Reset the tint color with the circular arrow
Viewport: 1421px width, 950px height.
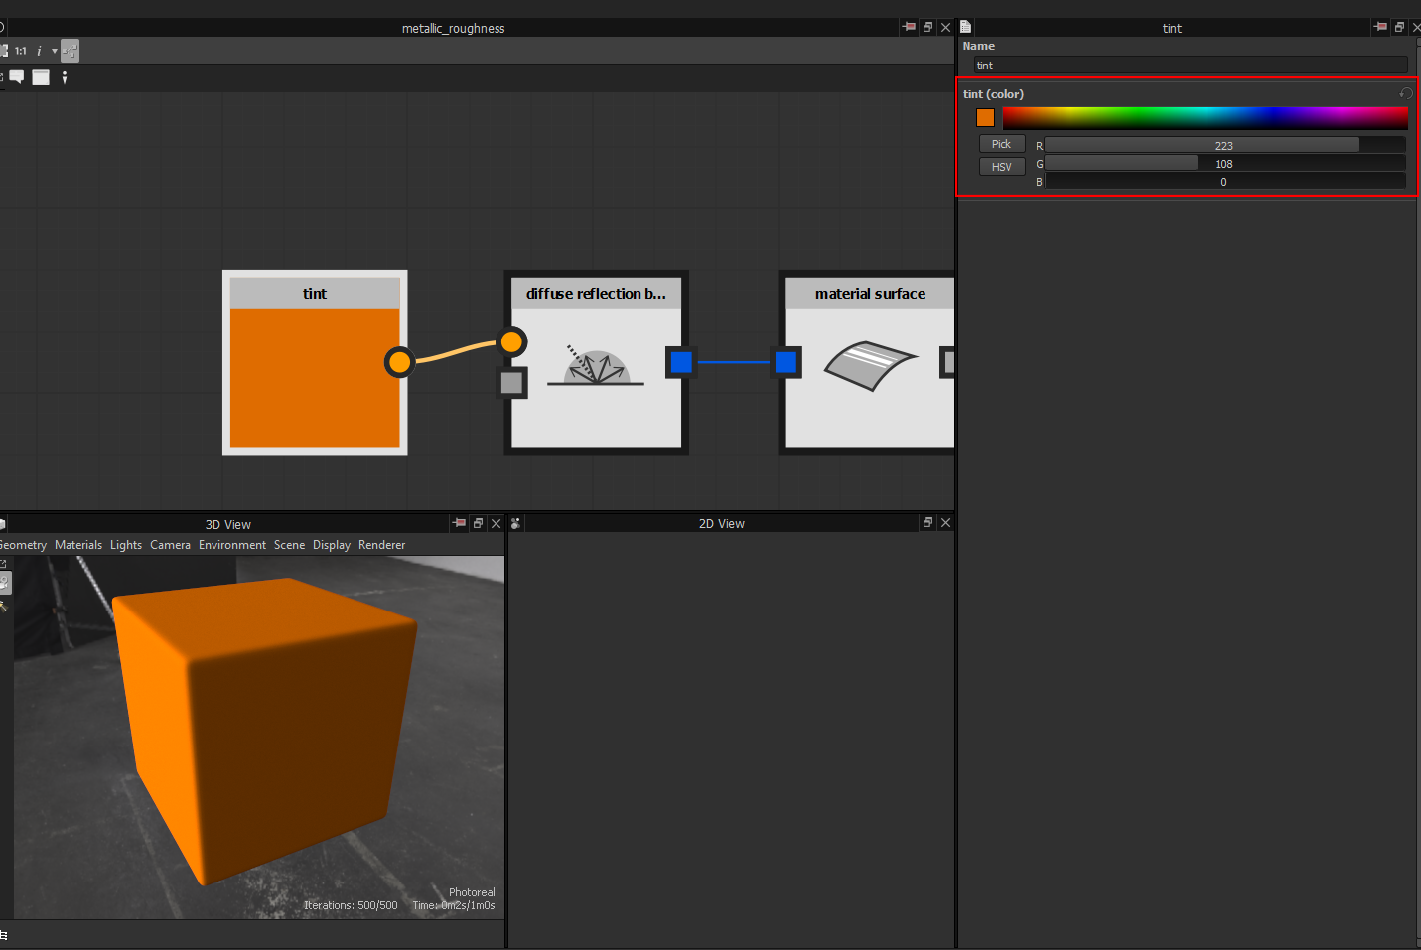pyautogui.click(x=1405, y=93)
